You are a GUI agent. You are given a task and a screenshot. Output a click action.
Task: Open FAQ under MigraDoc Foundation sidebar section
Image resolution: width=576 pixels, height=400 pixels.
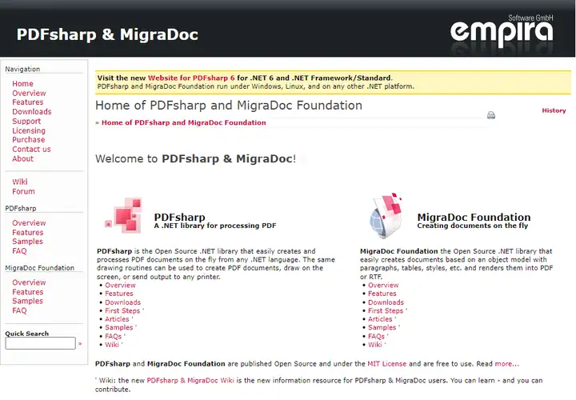point(19,310)
